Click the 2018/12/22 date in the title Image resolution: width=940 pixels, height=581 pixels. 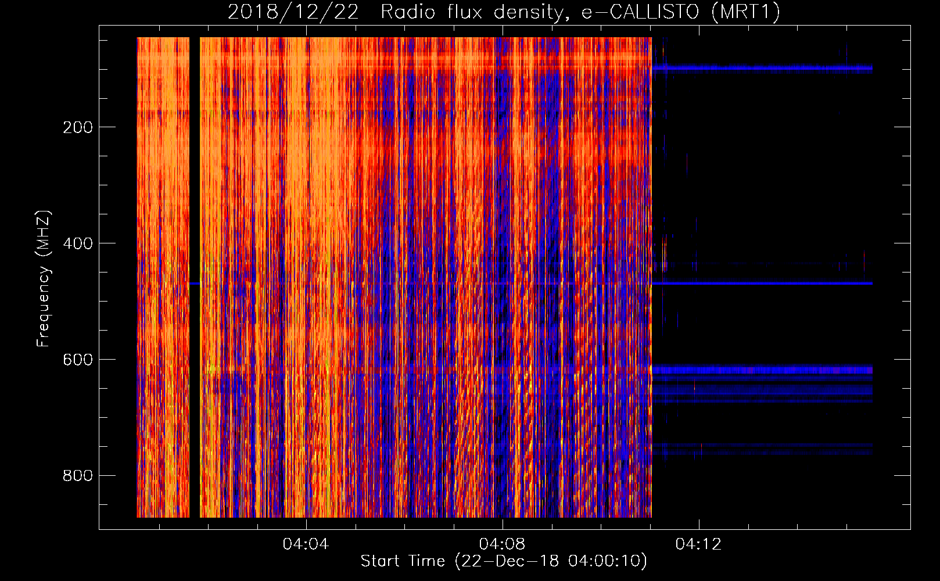click(x=293, y=12)
